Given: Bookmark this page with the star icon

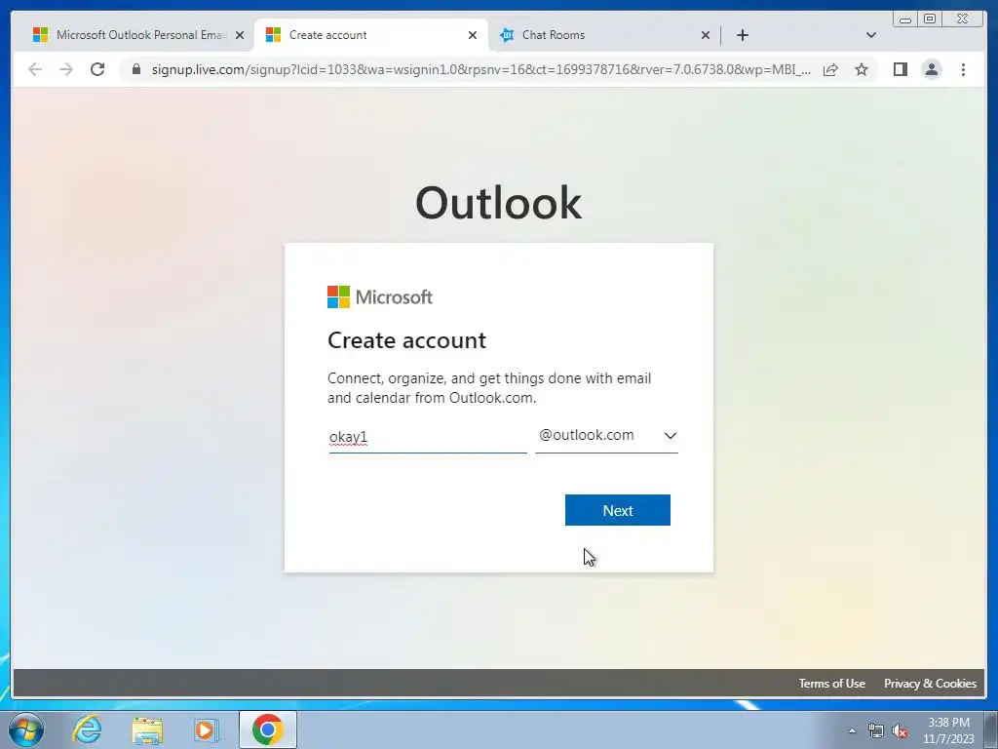Looking at the screenshot, I should coord(862,69).
